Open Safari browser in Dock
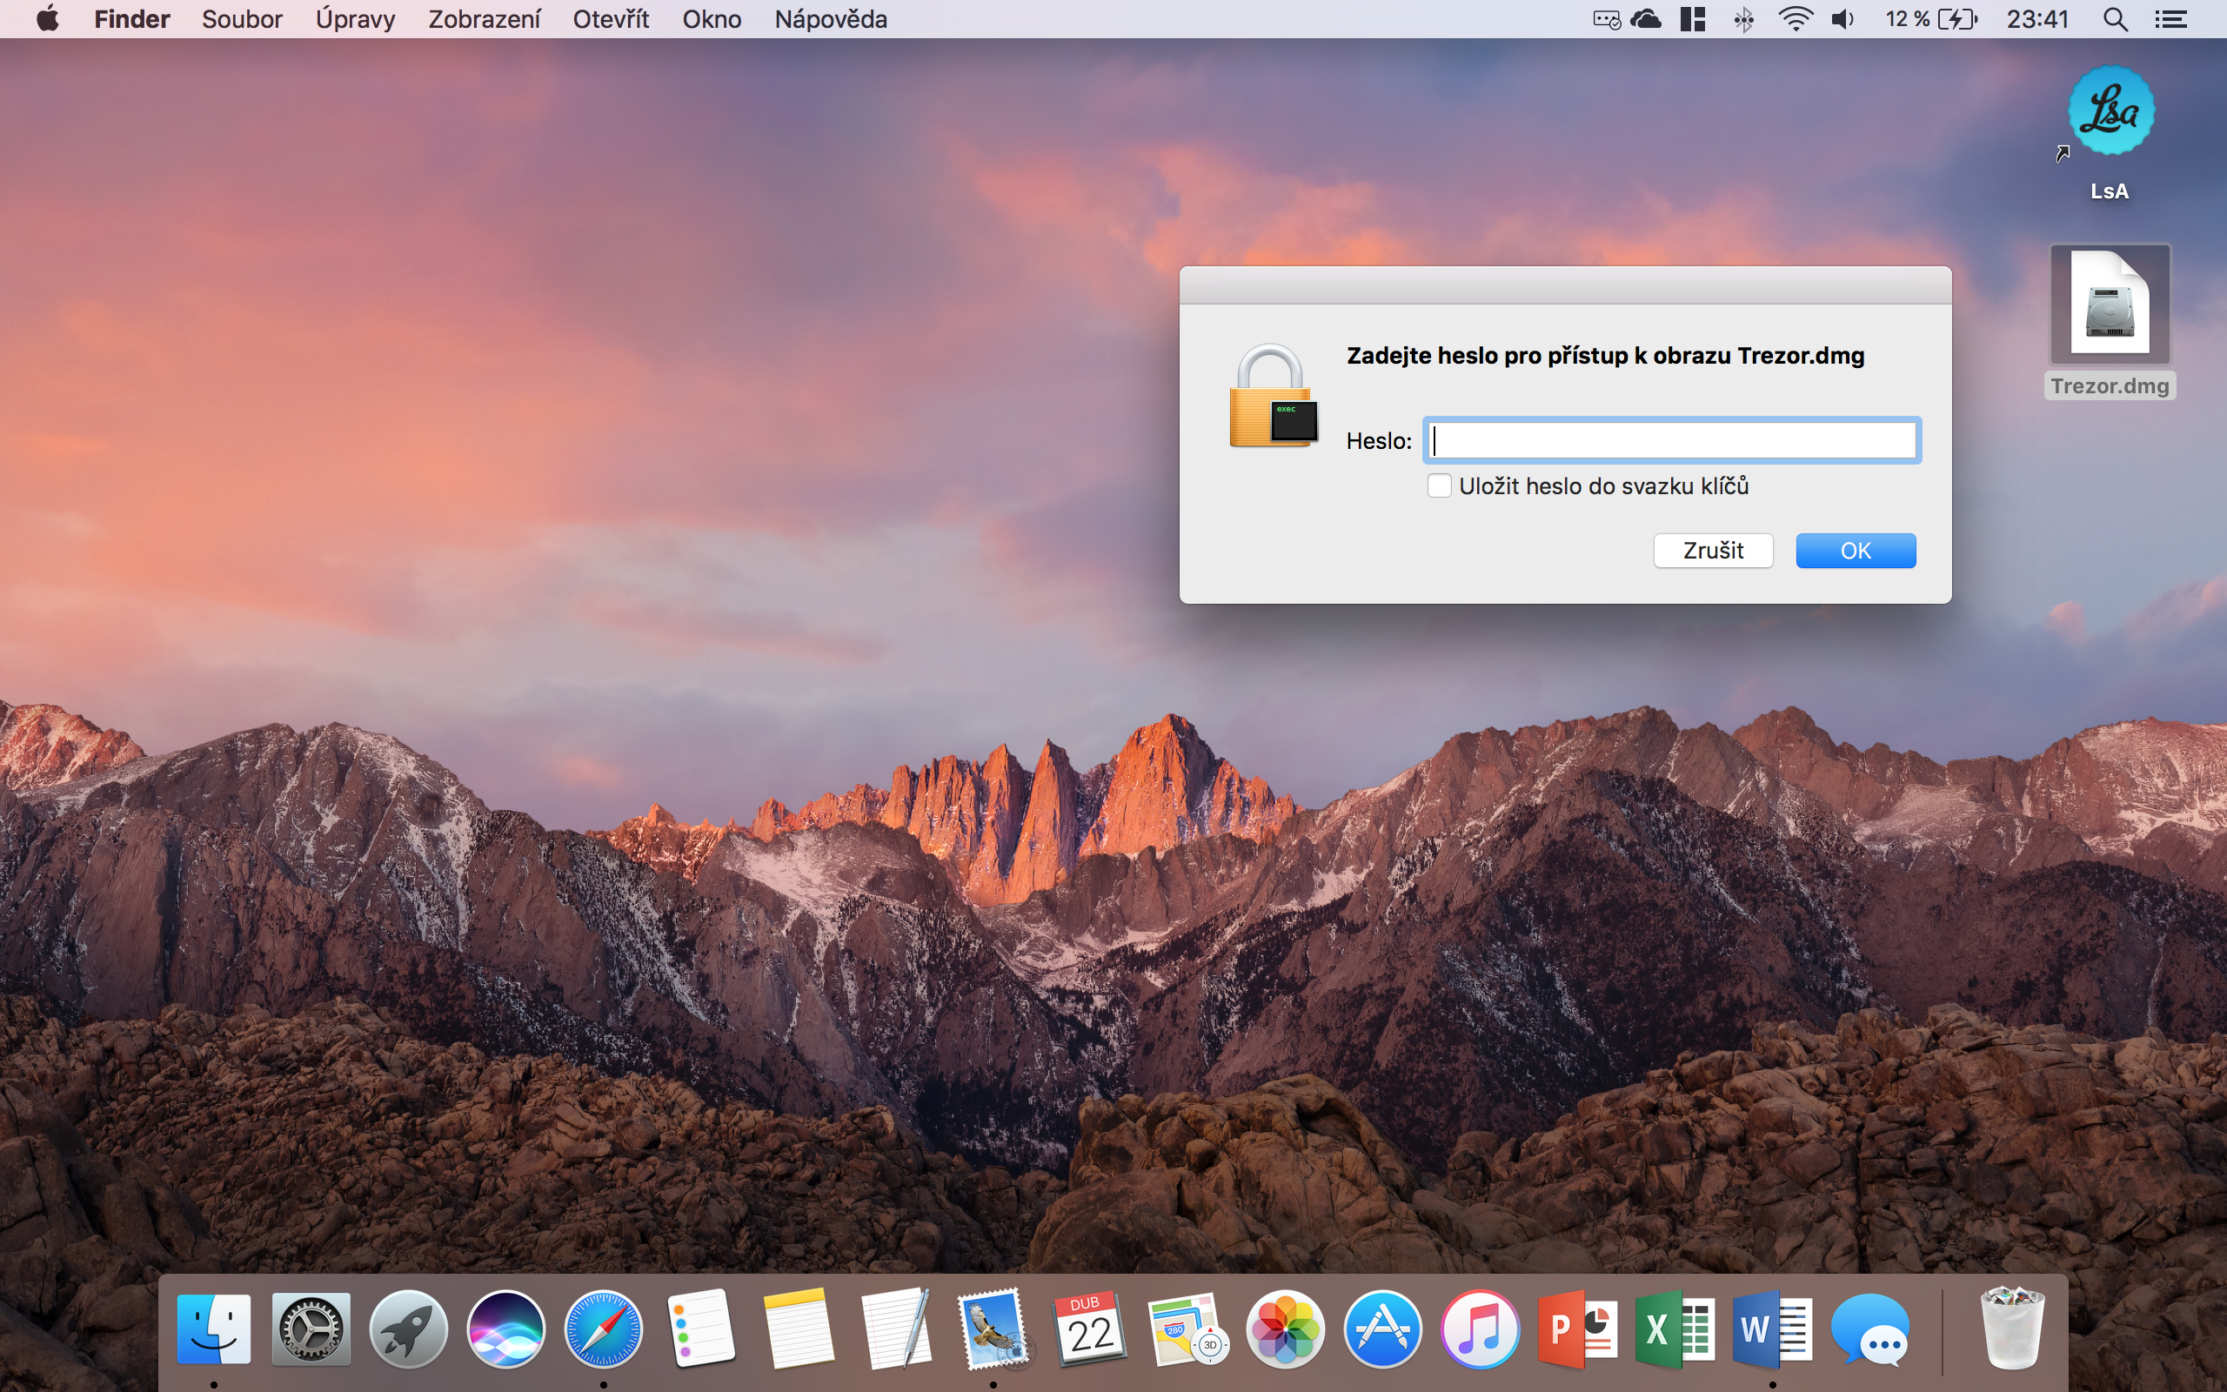 (x=603, y=1329)
